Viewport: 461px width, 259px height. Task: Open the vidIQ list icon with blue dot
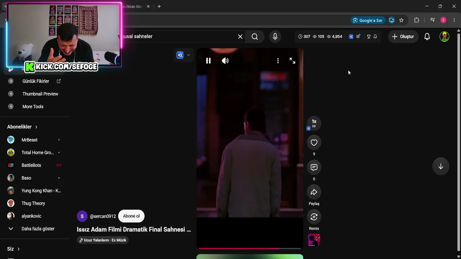pos(358,36)
